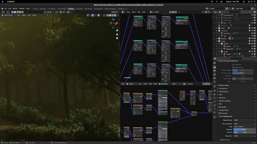Switch to rendered viewport shading icon
257x144 pixels.
coord(115,15)
